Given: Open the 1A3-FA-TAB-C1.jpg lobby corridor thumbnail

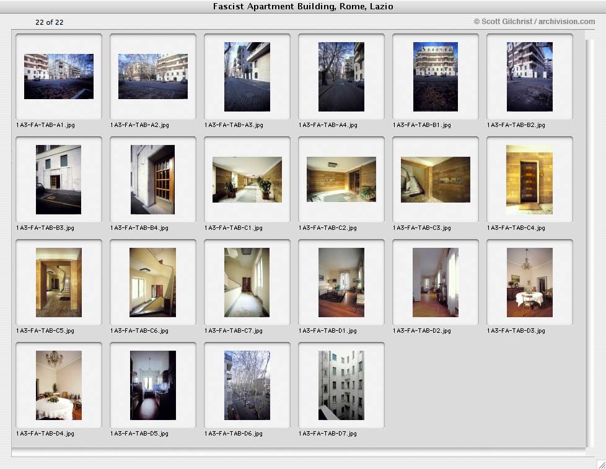Looking at the screenshot, I should point(247,180).
